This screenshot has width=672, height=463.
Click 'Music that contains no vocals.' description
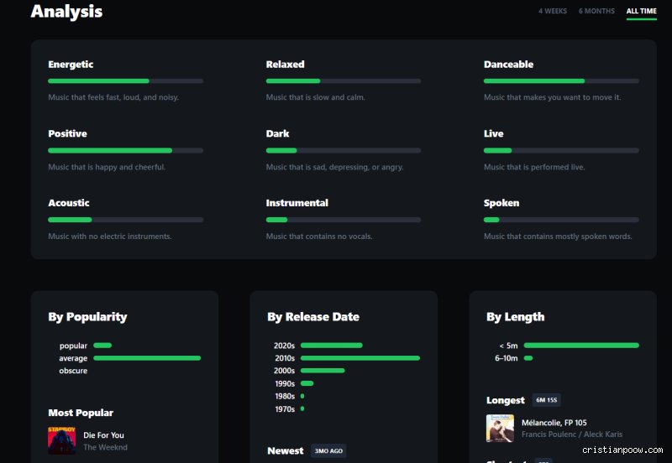click(319, 237)
